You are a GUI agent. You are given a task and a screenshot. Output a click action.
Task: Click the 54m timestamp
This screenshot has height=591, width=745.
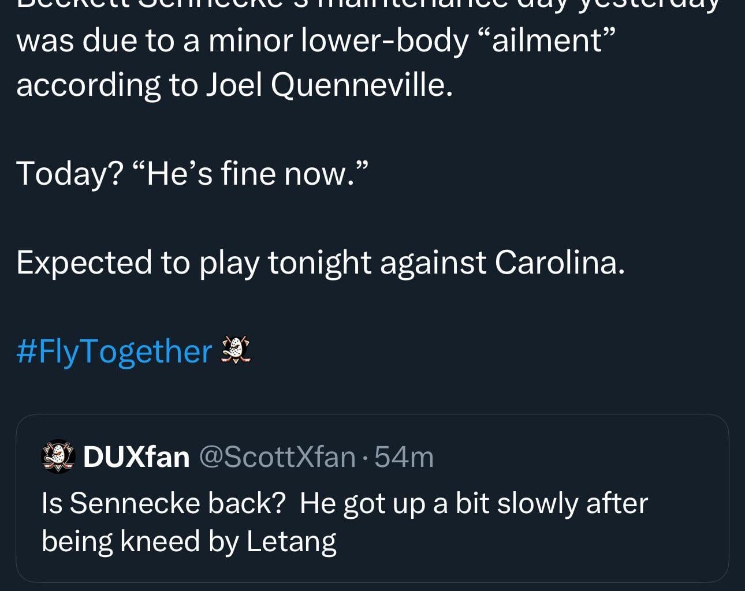click(x=403, y=457)
